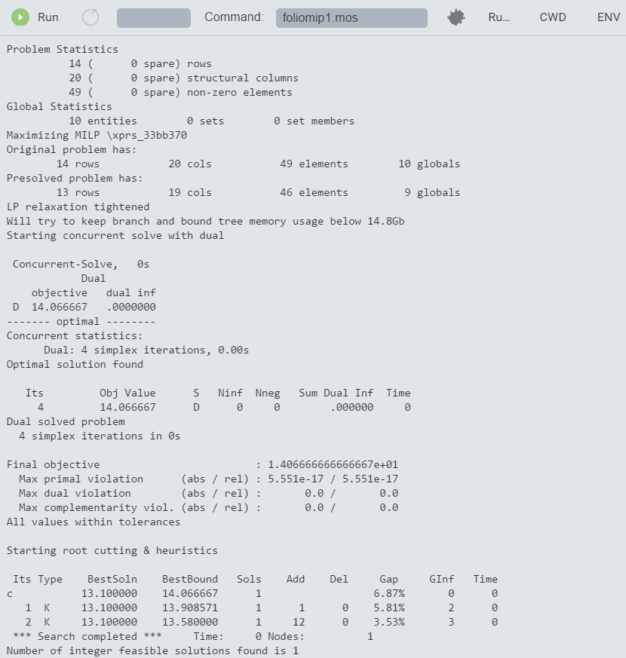Image resolution: width=626 pixels, height=658 pixels.
Task: Click 'Final objective' value 1.406666666666667e+01
Action: pos(333,464)
